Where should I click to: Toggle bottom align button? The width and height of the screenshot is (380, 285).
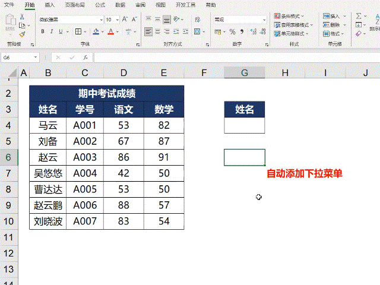pos(167,20)
